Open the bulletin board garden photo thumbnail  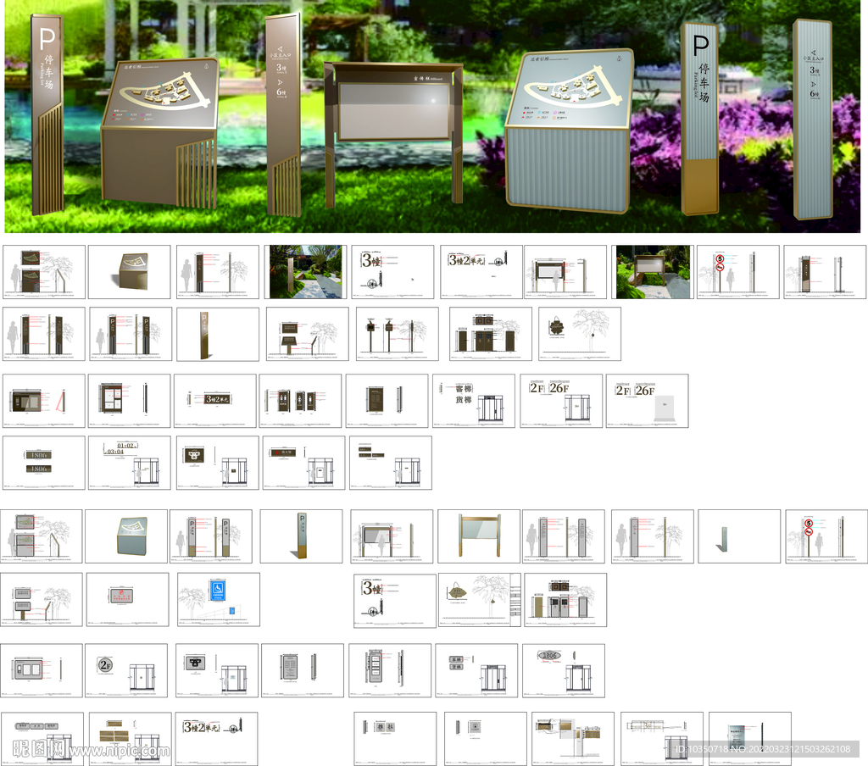[654, 272]
